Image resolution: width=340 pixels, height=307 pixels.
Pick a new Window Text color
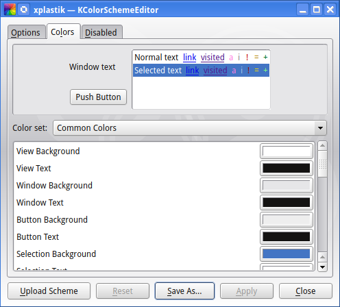[x=287, y=202]
